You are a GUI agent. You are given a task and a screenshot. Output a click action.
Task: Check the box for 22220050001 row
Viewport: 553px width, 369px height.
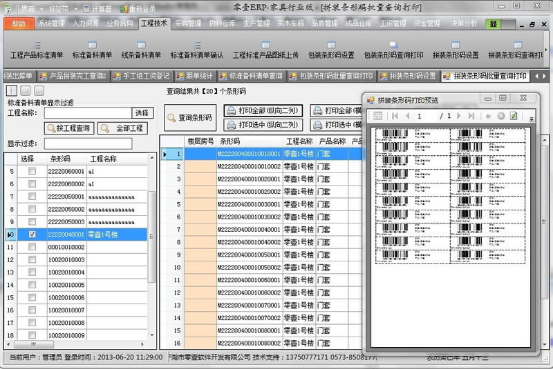tap(32, 197)
